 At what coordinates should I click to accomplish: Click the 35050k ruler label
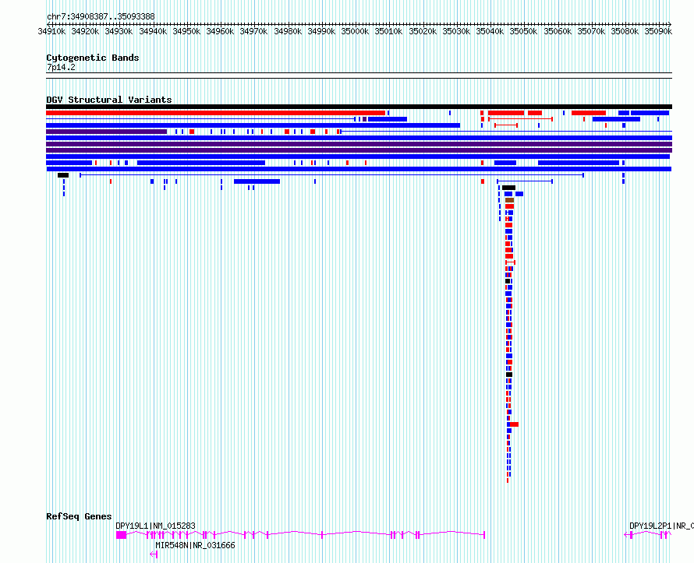[523, 31]
